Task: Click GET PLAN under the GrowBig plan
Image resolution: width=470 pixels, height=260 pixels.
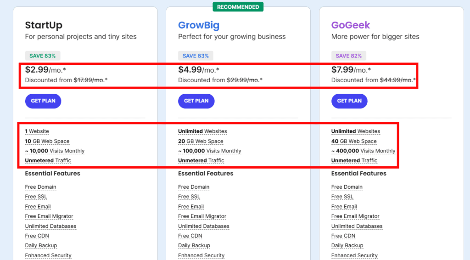Action: [196, 101]
